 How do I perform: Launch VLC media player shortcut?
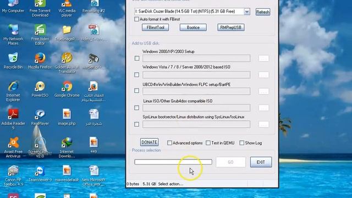pyautogui.click(x=67, y=9)
